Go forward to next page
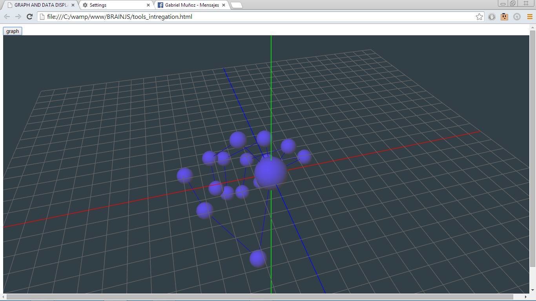The width and height of the screenshot is (536, 301). tap(18, 16)
